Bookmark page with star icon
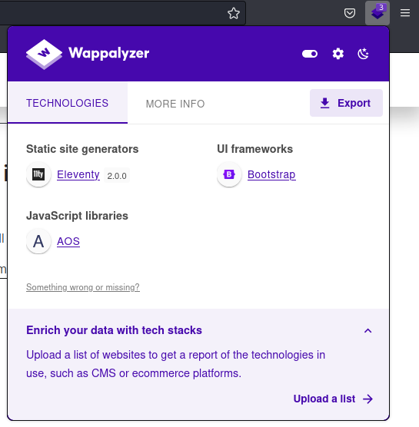 (x=234, y=13)
